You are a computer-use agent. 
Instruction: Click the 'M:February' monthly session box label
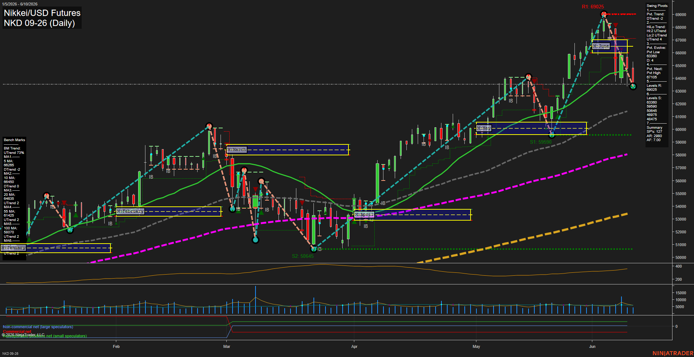click(130, 211)
